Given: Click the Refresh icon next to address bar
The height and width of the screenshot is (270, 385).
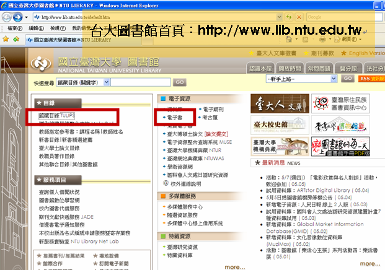Looking at the screenshot, I should click(289, 17).
